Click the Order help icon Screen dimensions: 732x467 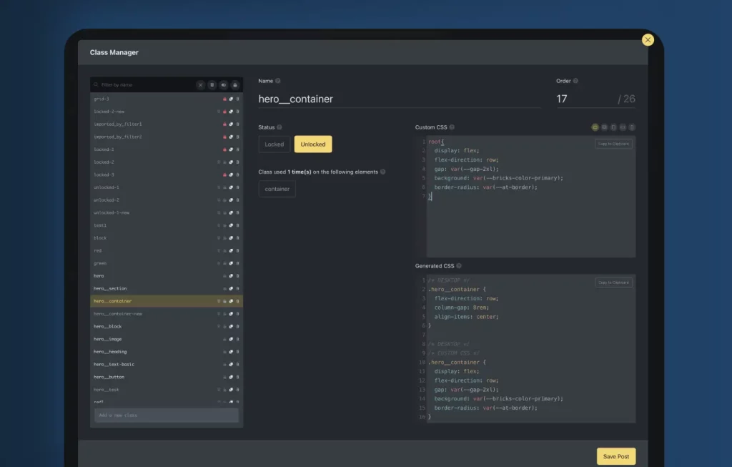coord(575,81)
